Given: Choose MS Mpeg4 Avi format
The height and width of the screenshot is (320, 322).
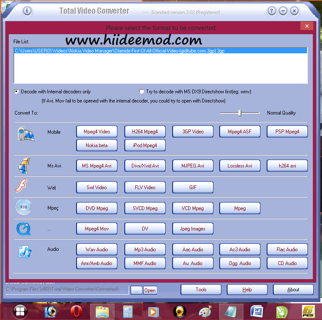Looking at the screenshot, I should tap(97, 166).
